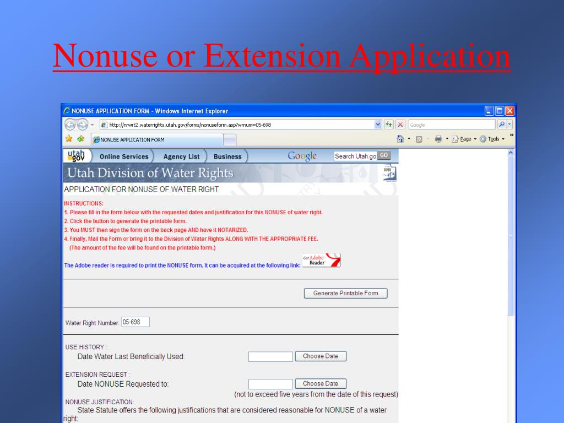Click the browser Forward arrow button
564x423 pixels.
pyautogui.click(x=83, y=125)
